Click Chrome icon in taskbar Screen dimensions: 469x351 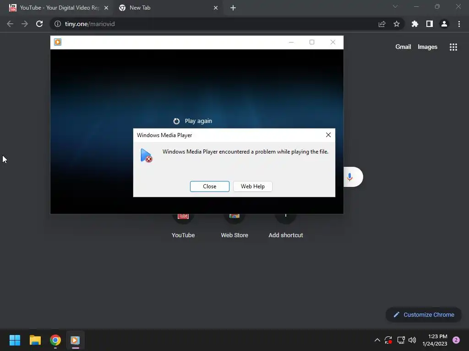(x=55, y=340)
